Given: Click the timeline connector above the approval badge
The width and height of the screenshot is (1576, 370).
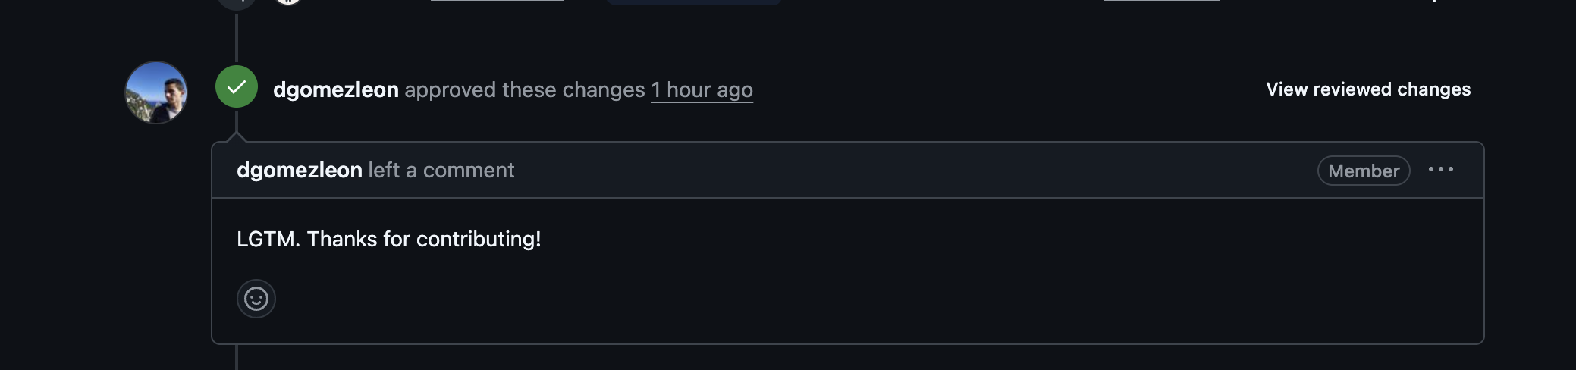Looking at the screenshot, I should (x=237, y=37).
